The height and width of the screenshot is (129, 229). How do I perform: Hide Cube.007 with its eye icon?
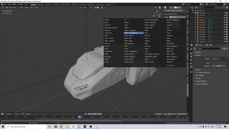tap(224, 34)
